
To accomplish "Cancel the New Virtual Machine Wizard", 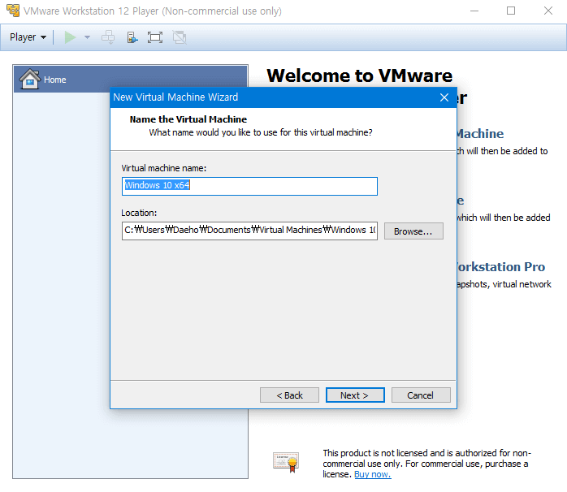I will (420, 395).
